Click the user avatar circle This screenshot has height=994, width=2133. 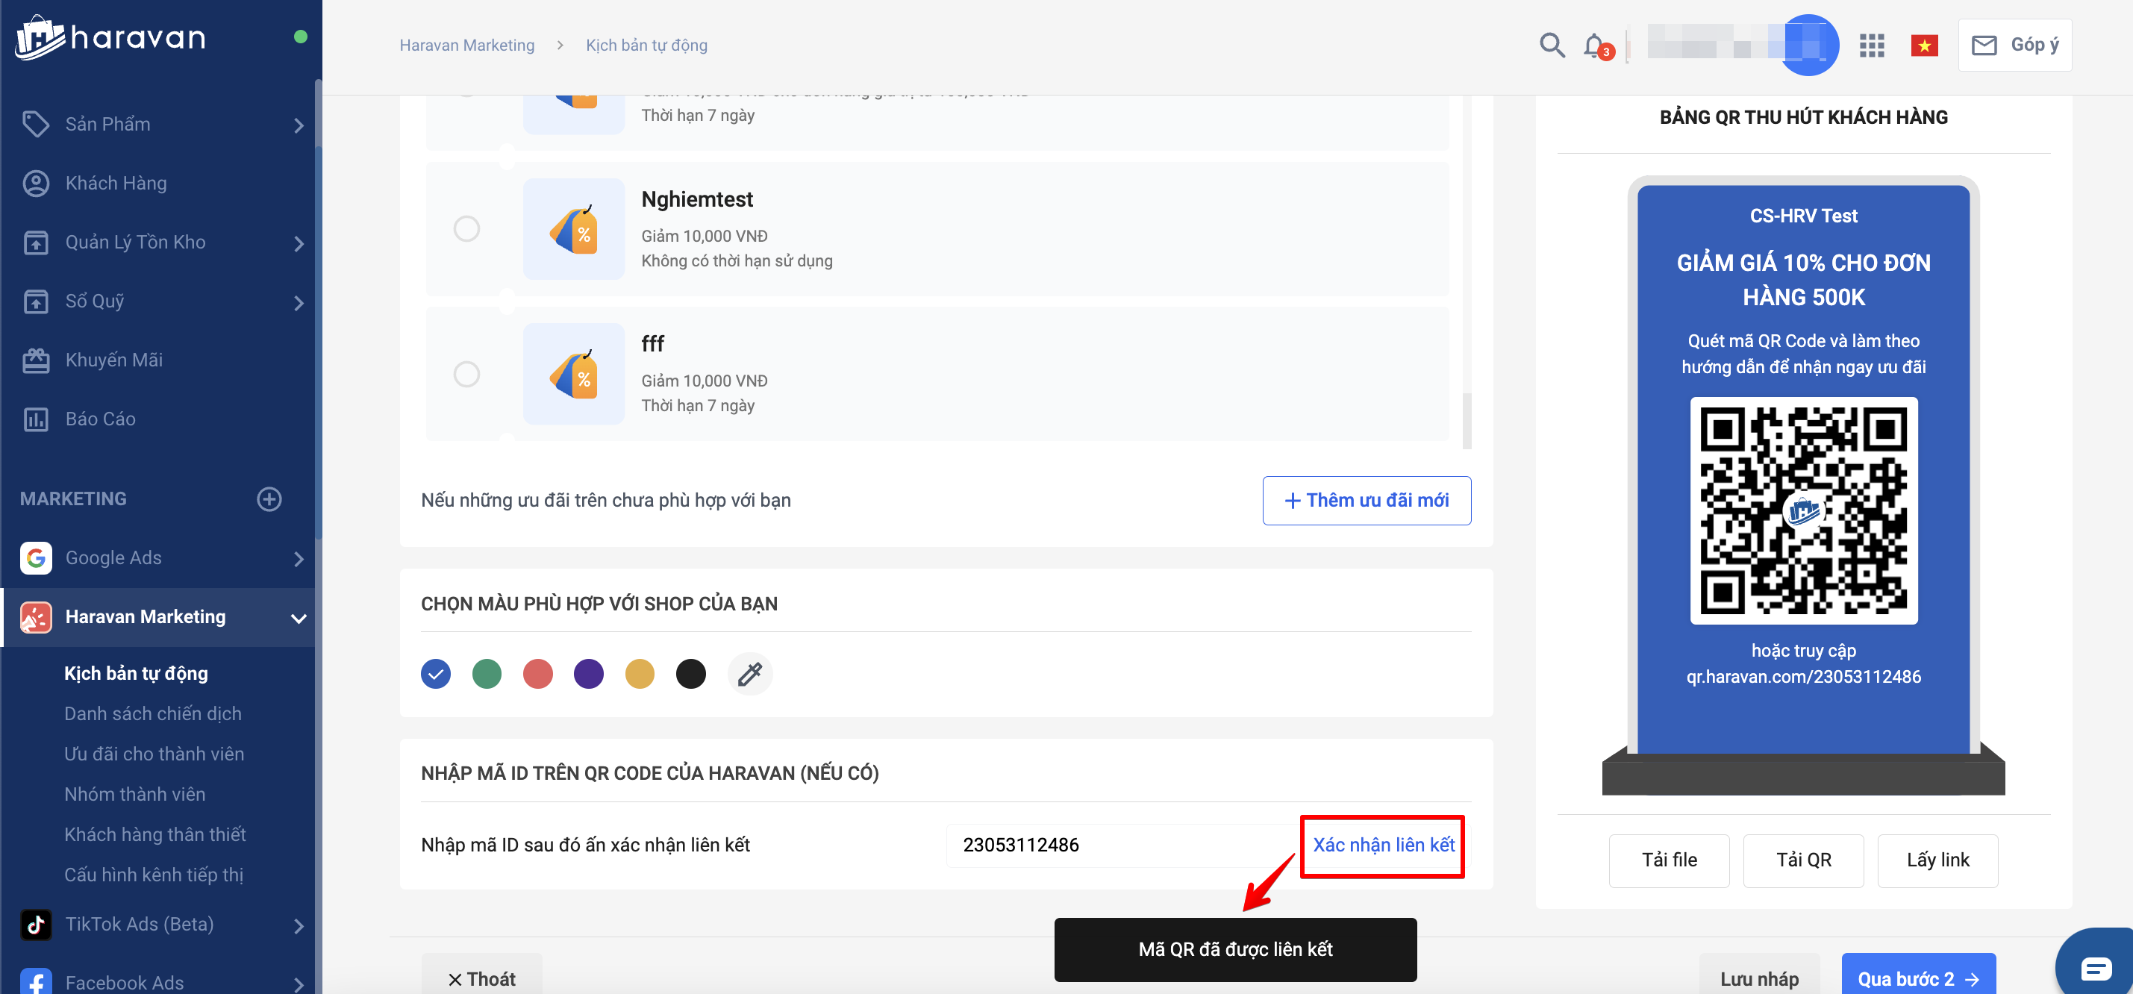pos(1808,45)
